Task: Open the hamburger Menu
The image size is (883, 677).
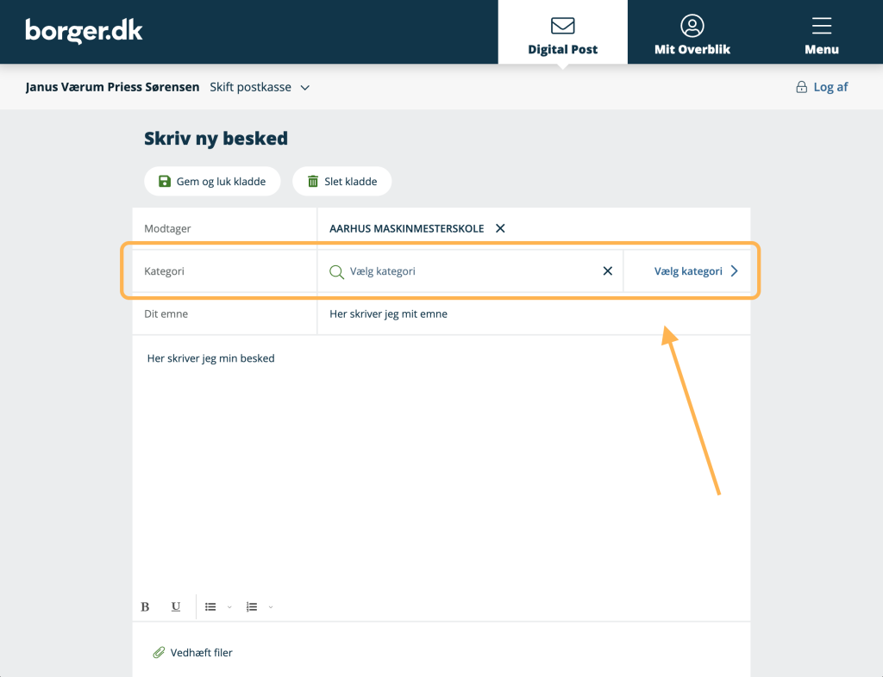Action: [821, 33]
